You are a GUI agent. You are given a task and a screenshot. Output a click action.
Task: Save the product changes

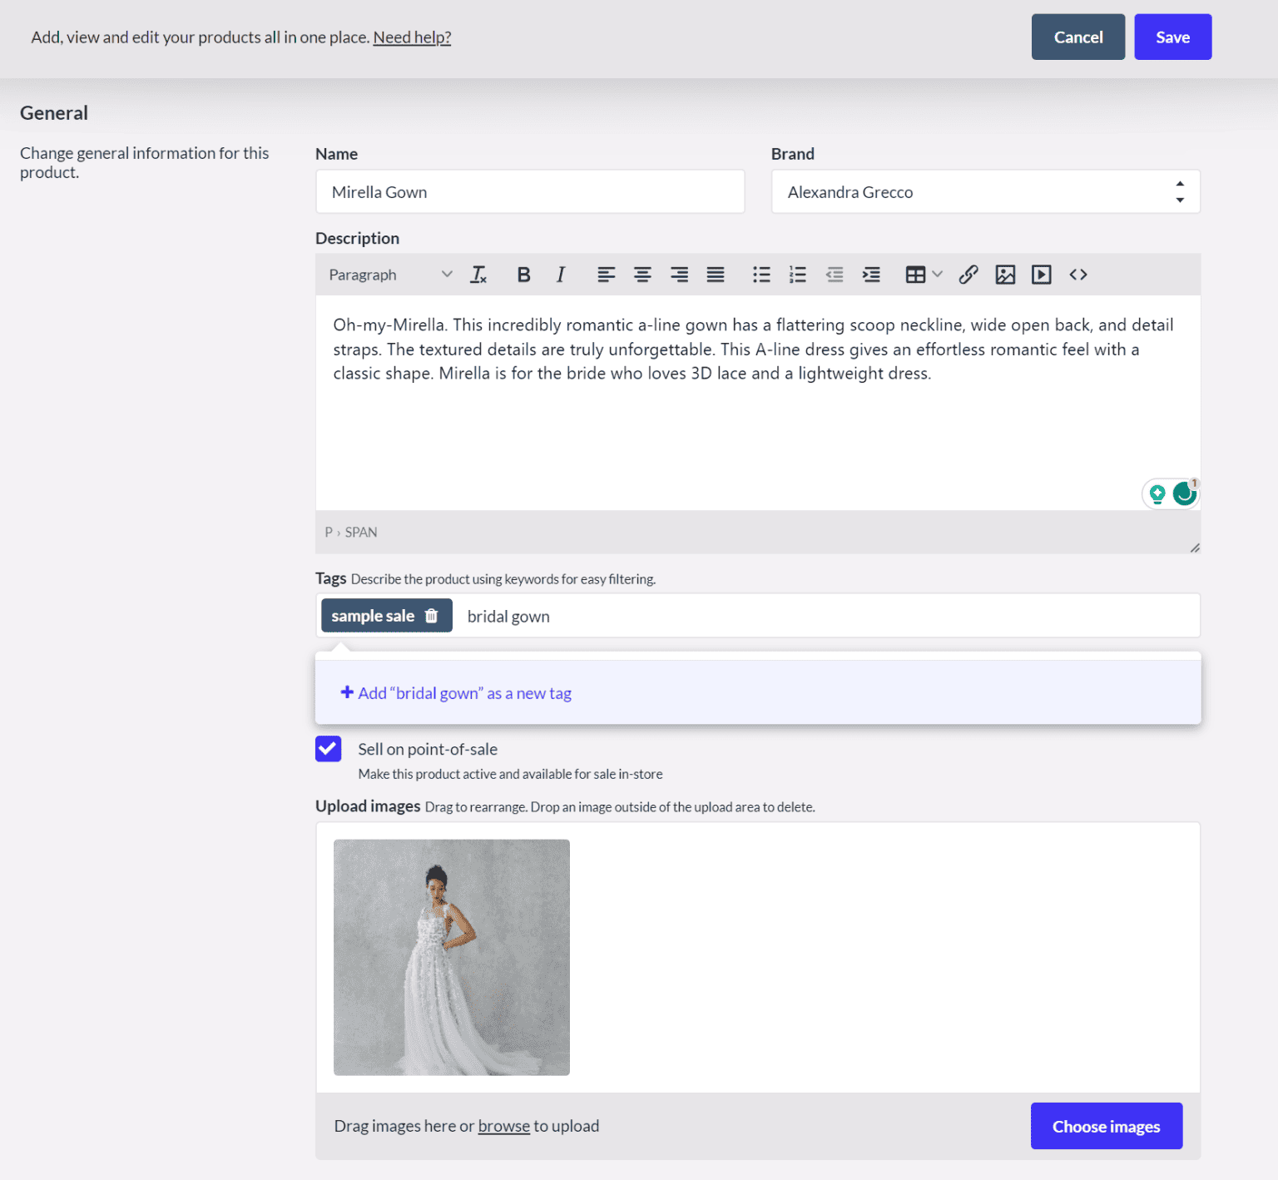point(1173,37)
